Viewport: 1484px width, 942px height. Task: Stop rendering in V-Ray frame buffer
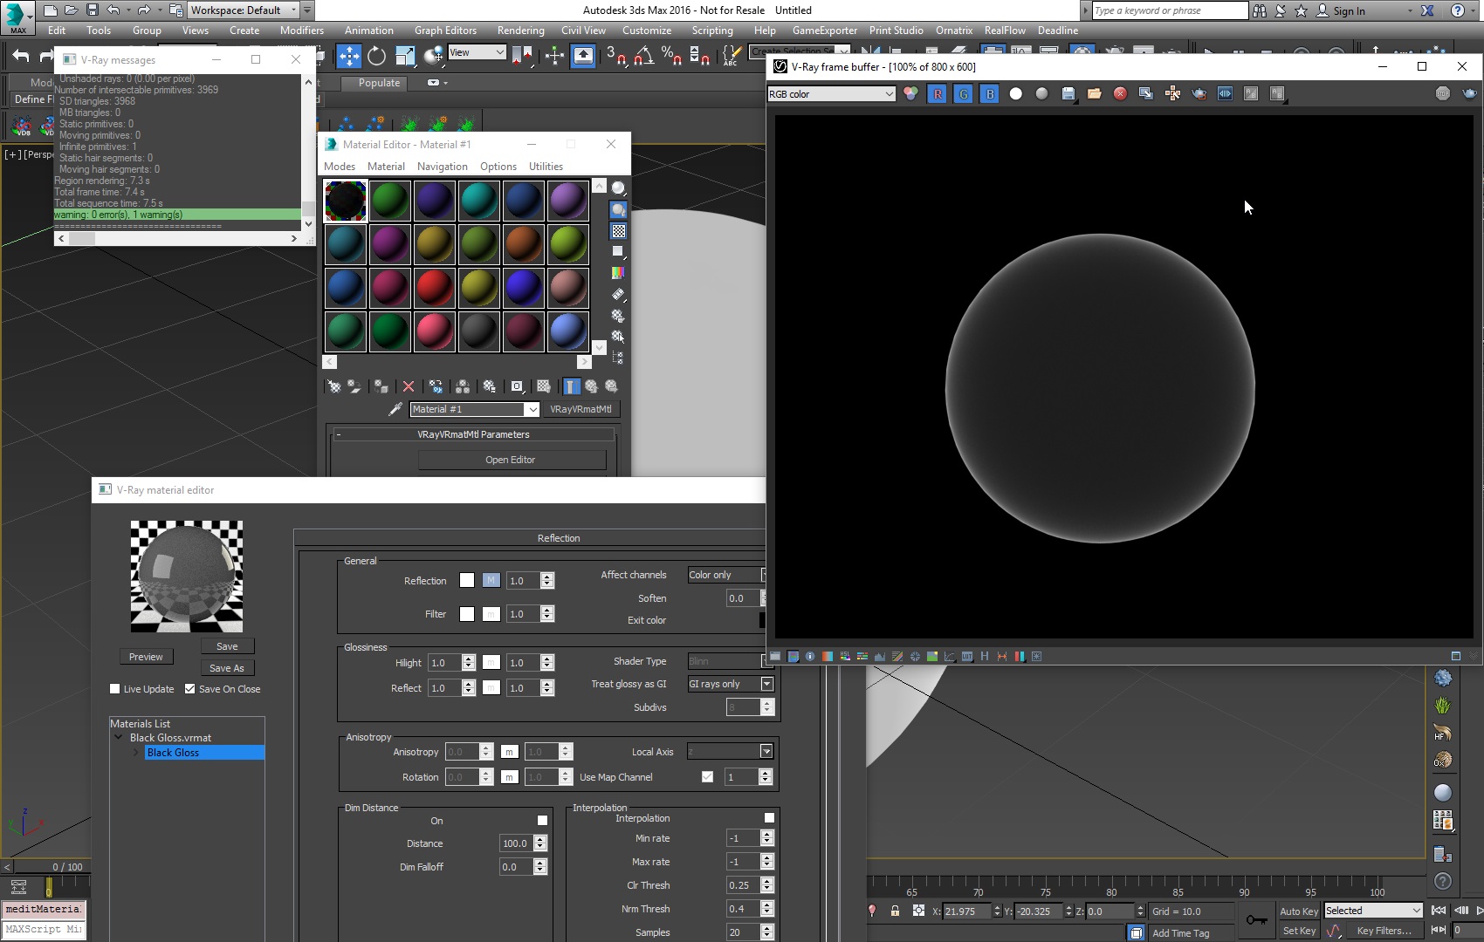1443,93
